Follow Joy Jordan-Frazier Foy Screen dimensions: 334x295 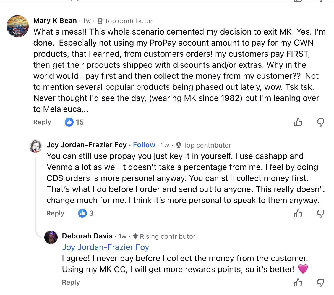(144, 145)
